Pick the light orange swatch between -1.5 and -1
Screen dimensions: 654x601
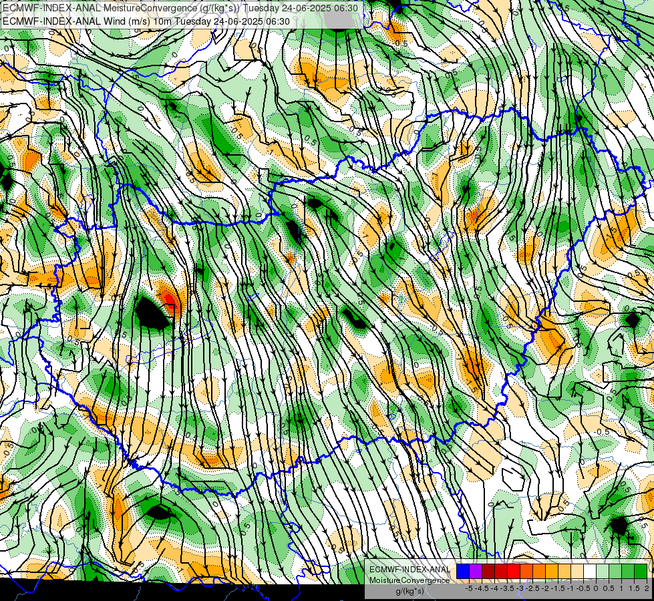[564, 572]
